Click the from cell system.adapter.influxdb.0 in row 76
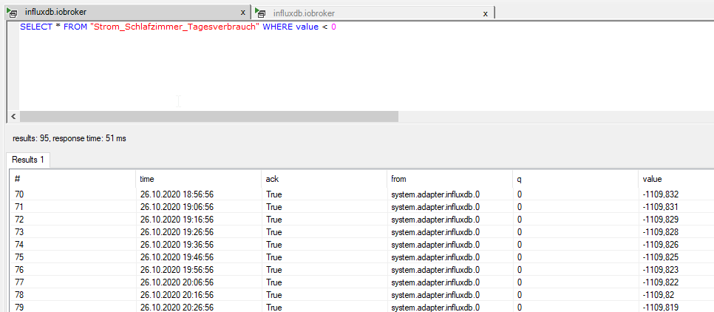This screenshot has height=312, width=714. 436,270
